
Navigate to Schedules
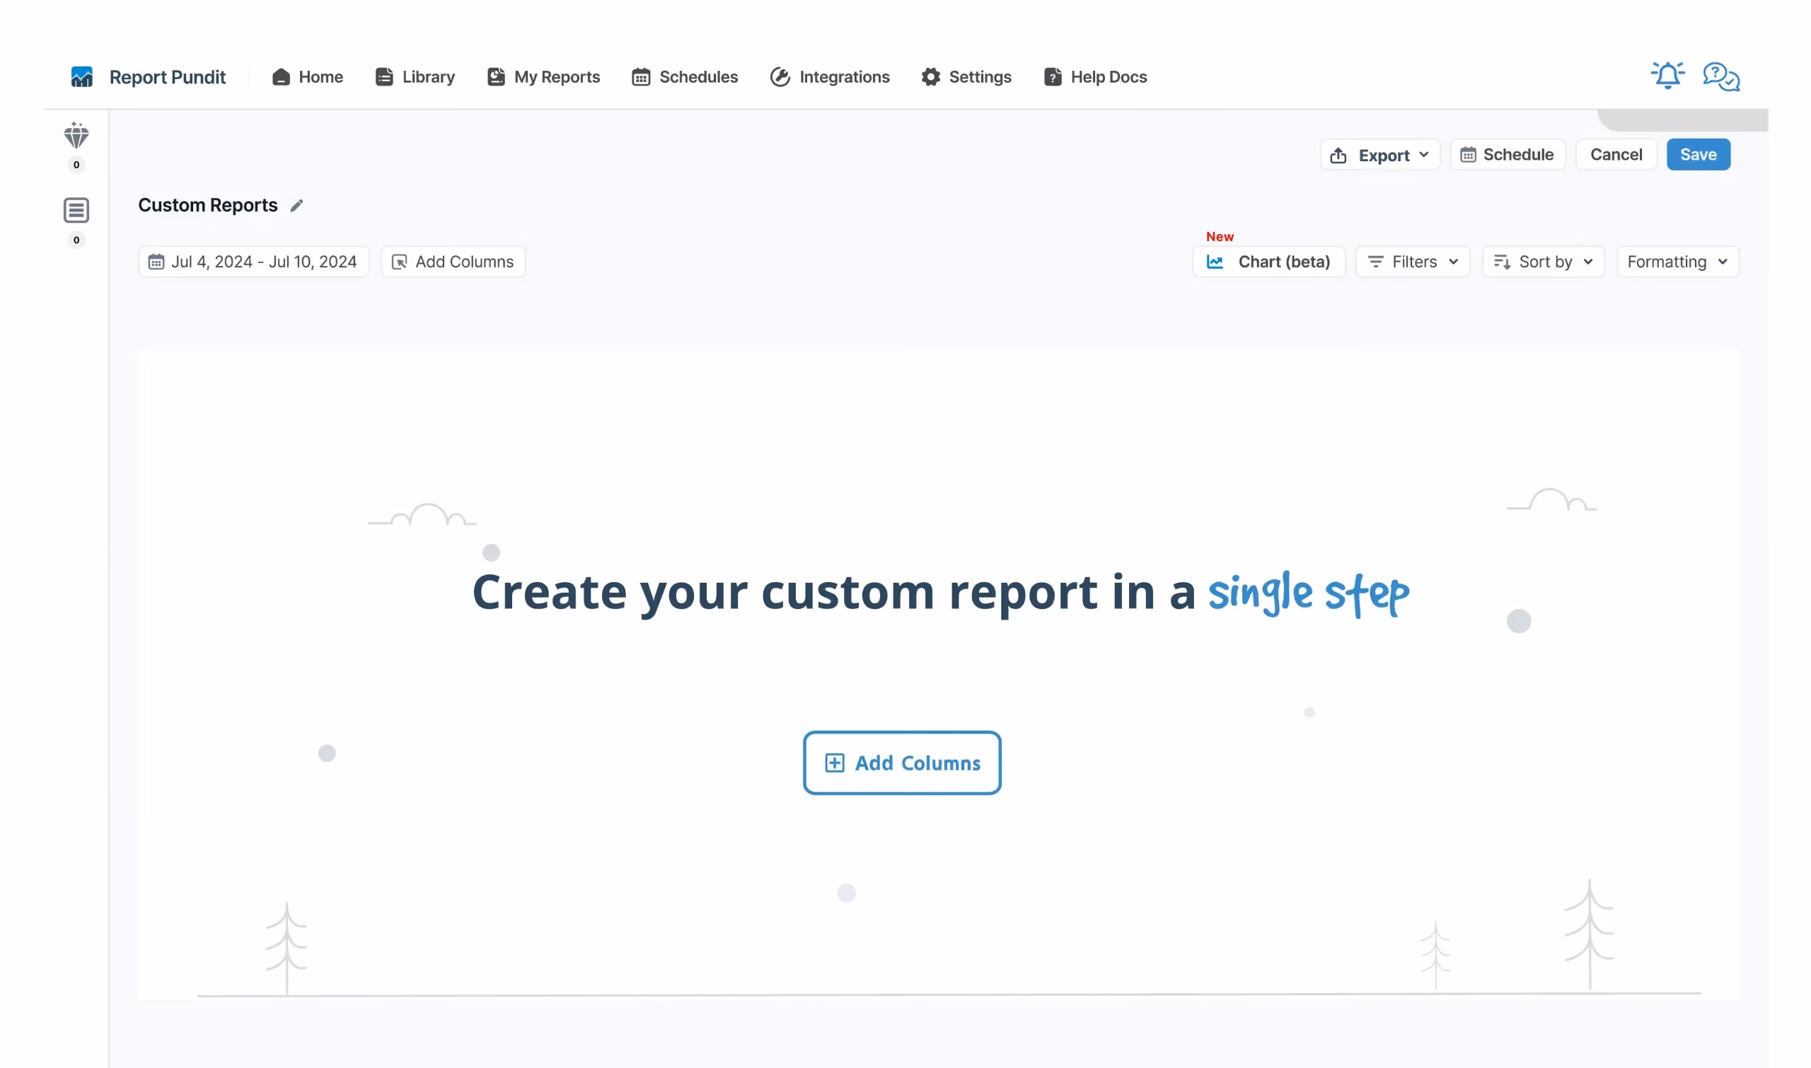(x=685, y=77)
